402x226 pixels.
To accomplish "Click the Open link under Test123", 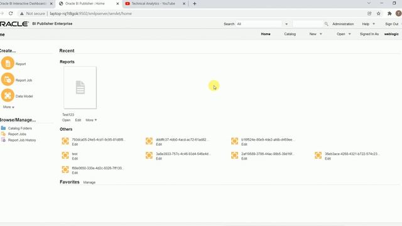I will [x=66, y=120].
